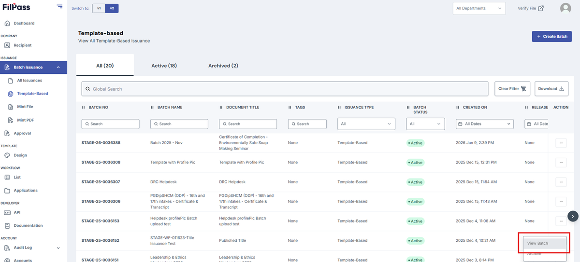This screenshot has height=262, width=580.
Task: Click the Clear Filter button
Action: point(512,89)
